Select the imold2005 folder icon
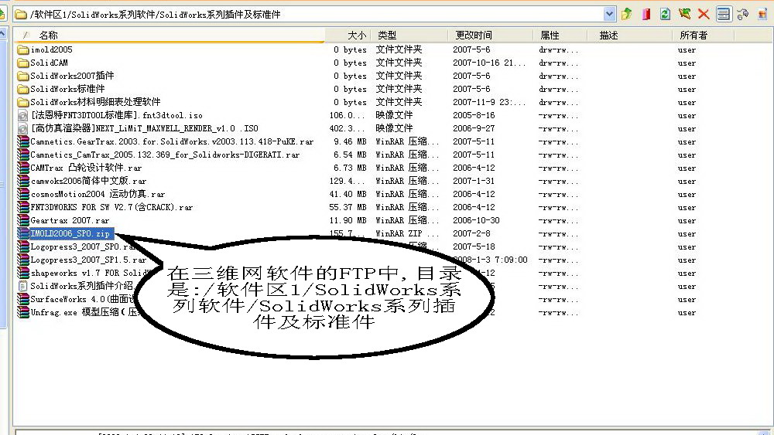774x435 pixels. [x=22, y=49]
